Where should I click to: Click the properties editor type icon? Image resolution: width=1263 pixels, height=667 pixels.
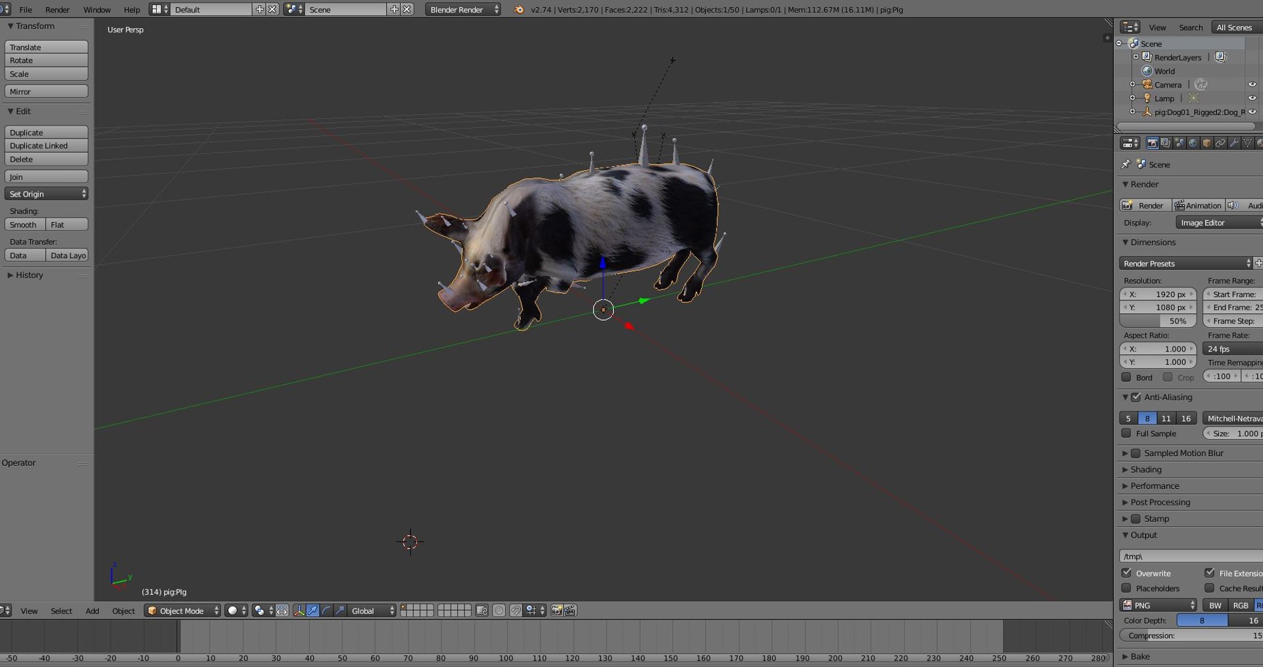pyautogui.click(x=1130, y=143)
